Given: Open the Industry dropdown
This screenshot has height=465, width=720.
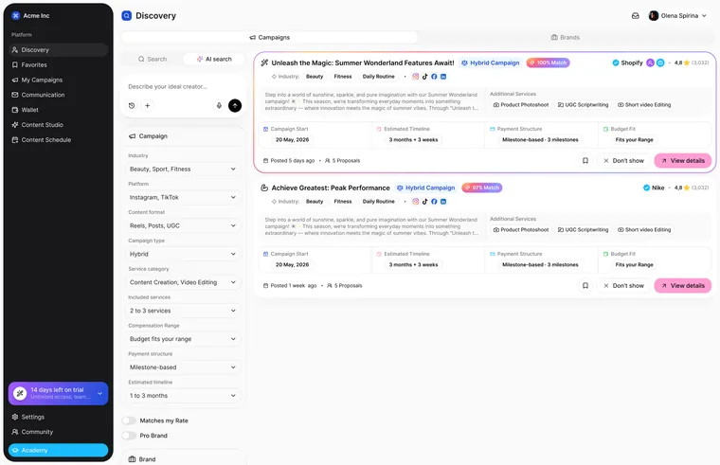Looking at the screenshot, I should tap(183, 169).
